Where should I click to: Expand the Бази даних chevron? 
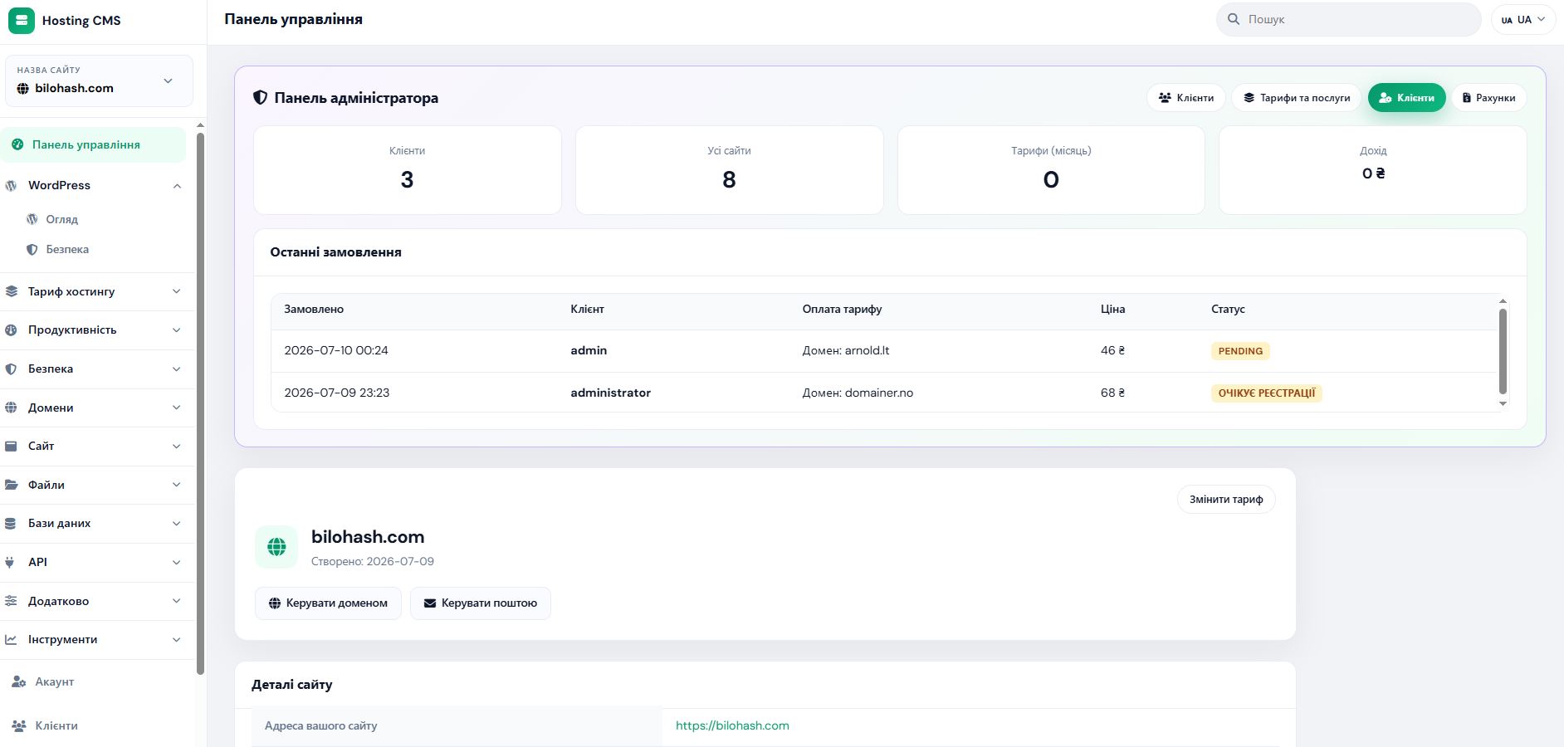pos(176,523)
